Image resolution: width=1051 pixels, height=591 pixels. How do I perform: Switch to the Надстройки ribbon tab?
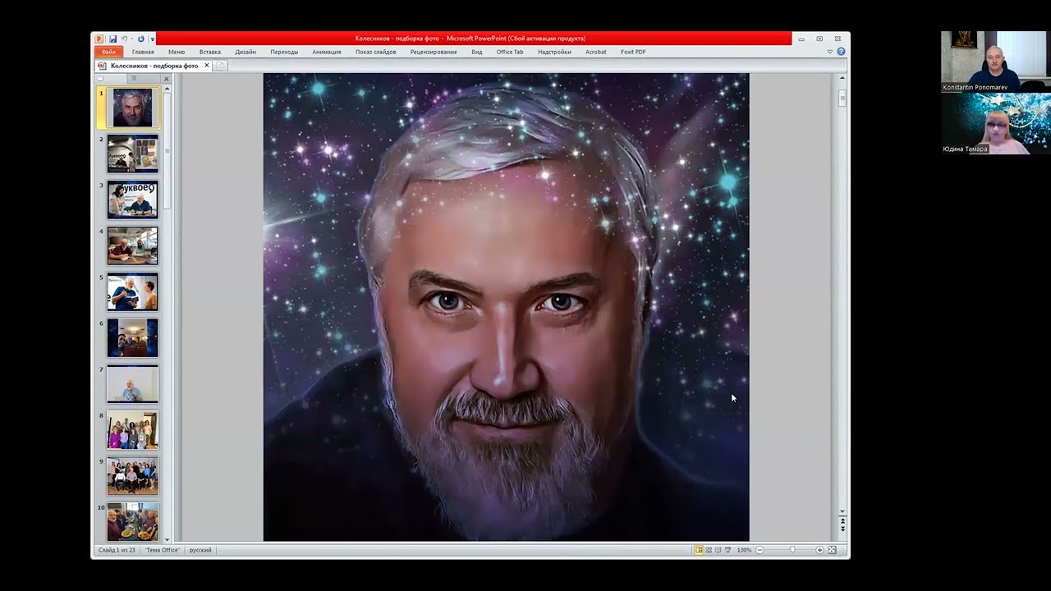point(554,52)
